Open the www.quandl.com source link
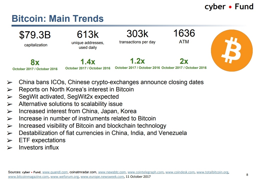259x179 pixels. [x=55, y=172]
